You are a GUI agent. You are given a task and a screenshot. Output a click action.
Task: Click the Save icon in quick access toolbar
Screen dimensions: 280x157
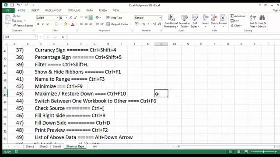click(12, 5)
